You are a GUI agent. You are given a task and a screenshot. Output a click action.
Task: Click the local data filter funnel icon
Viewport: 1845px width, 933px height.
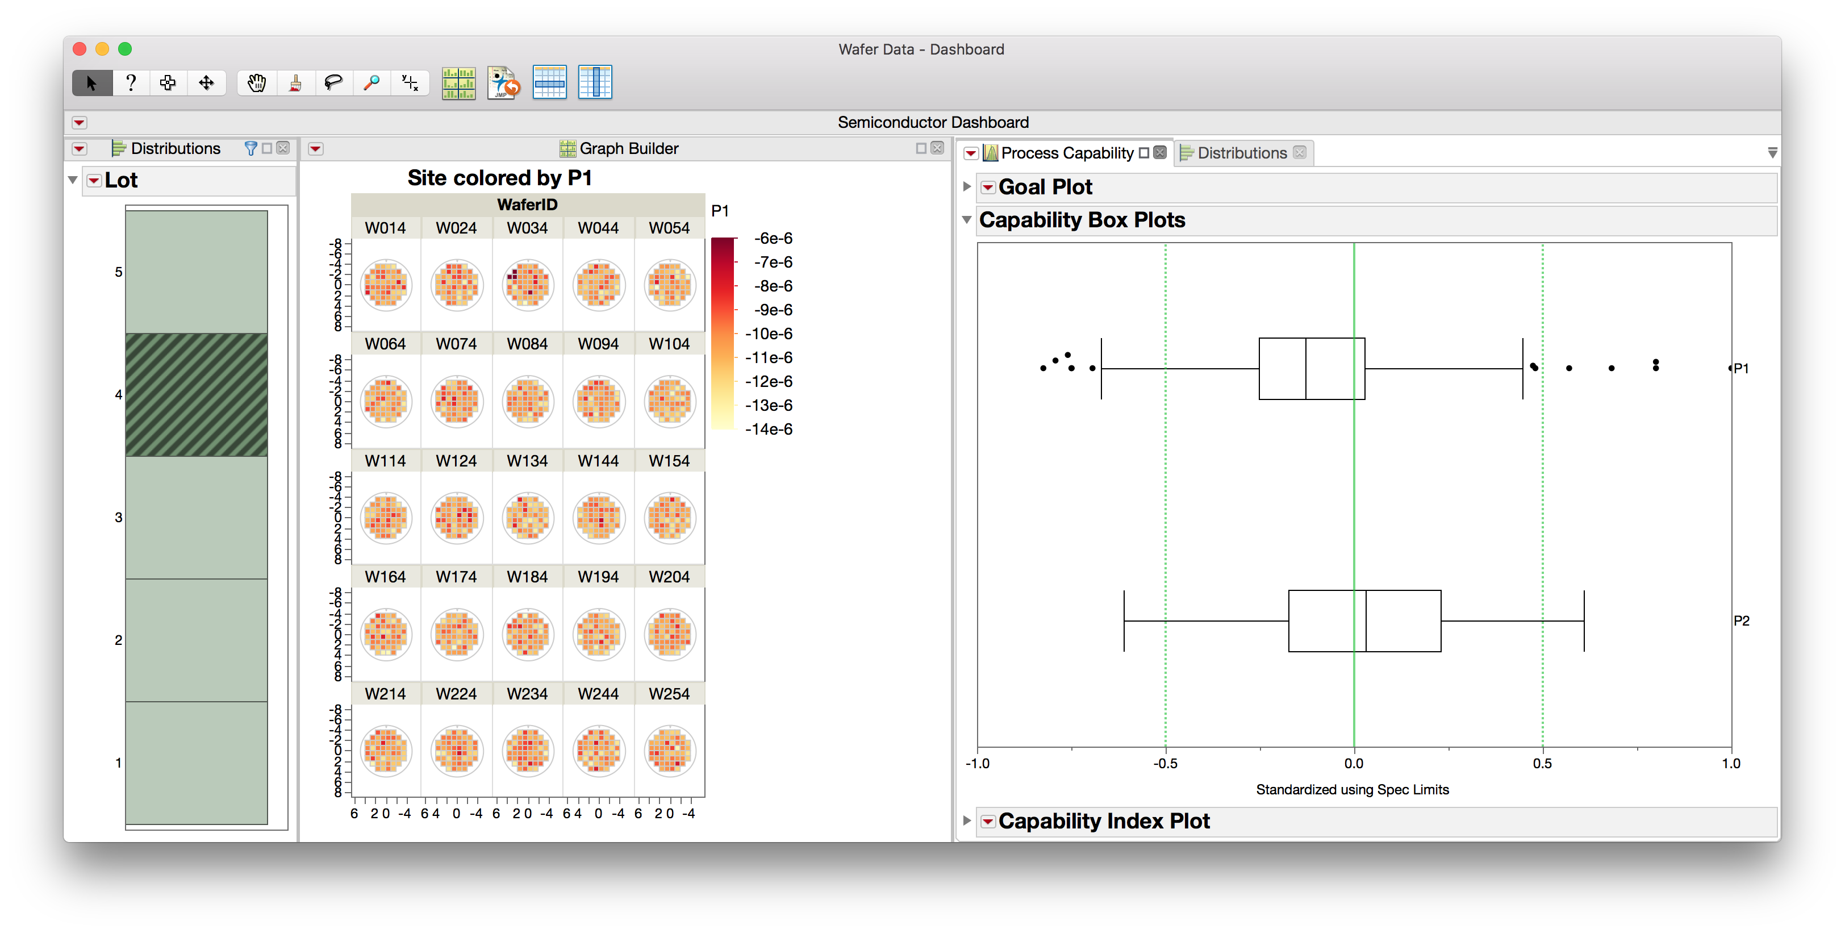[251, 148]
